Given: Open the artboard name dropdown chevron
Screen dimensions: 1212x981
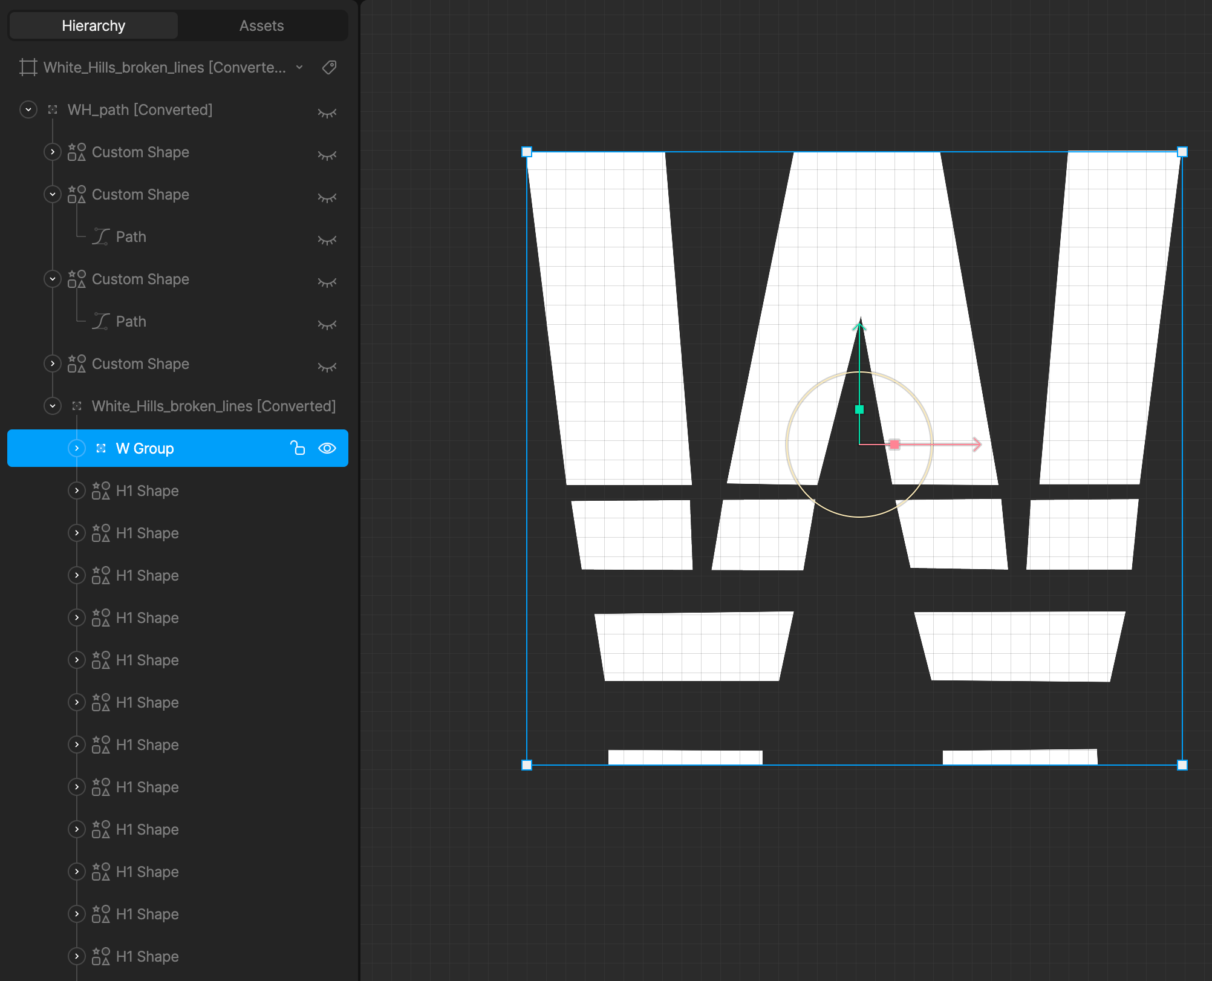Looking at the screenshot, I should (299, 67).
